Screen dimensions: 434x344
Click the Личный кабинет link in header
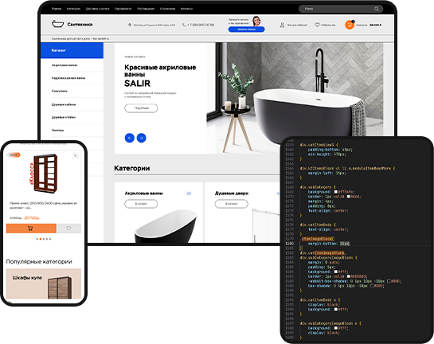tap(297, 25)
